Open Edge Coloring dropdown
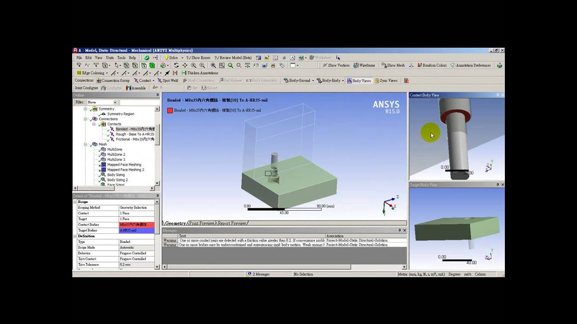 pyautogui.click(x=107, y=73)
